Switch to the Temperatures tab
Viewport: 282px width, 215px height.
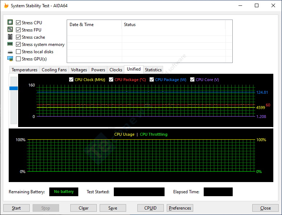[24, 70]
